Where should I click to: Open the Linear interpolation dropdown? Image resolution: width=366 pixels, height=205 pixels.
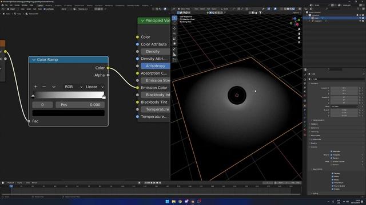point(94,87)
